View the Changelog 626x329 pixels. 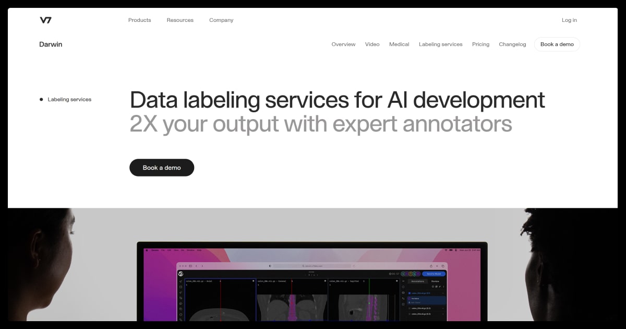512,44
